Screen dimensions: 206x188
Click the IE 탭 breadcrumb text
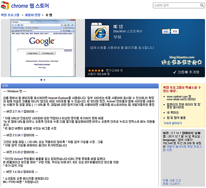coord(49,15)
